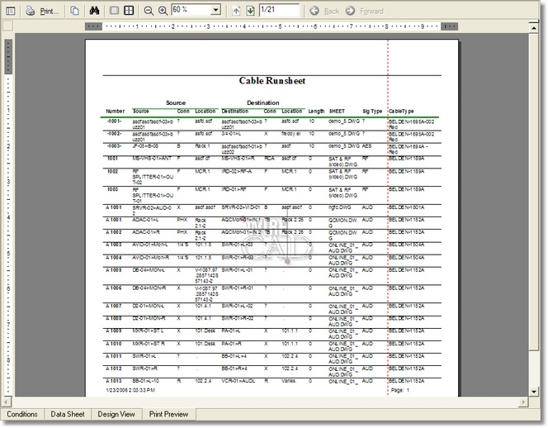Image resolution: width=548 pixels, height=428 pixels.
Task: Go to the next page green arrow
Action: click(x=250, y=11)
